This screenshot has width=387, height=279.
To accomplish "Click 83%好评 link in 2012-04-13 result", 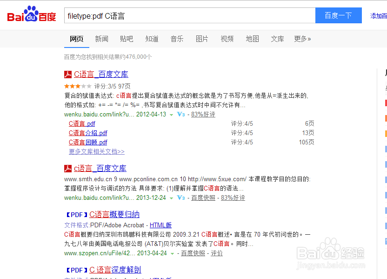I will click(203, 115).
